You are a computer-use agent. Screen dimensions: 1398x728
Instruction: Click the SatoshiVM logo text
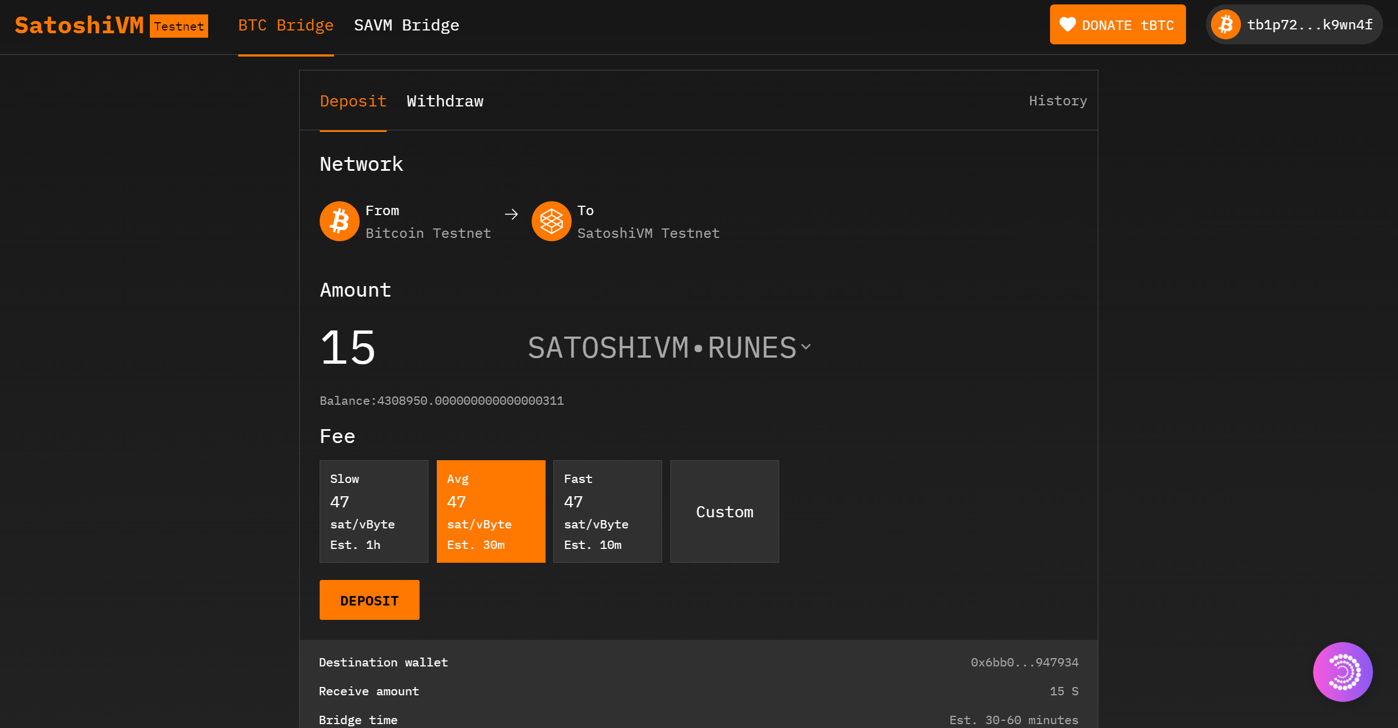[x=79, y=26]
